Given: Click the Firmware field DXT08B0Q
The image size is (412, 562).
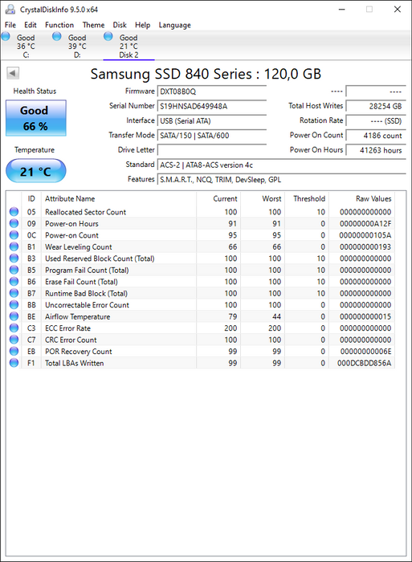Looking at the screenshot, I should pos(212,92).
